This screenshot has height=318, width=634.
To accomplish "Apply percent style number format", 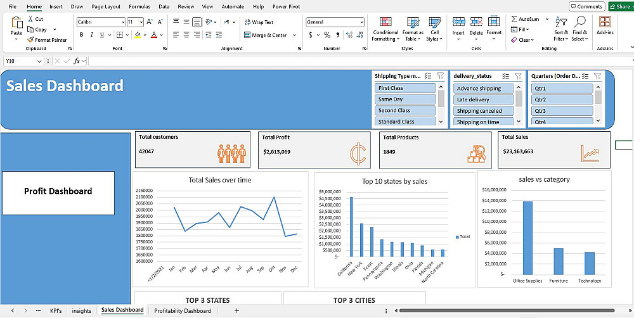I will pos(327,35).
